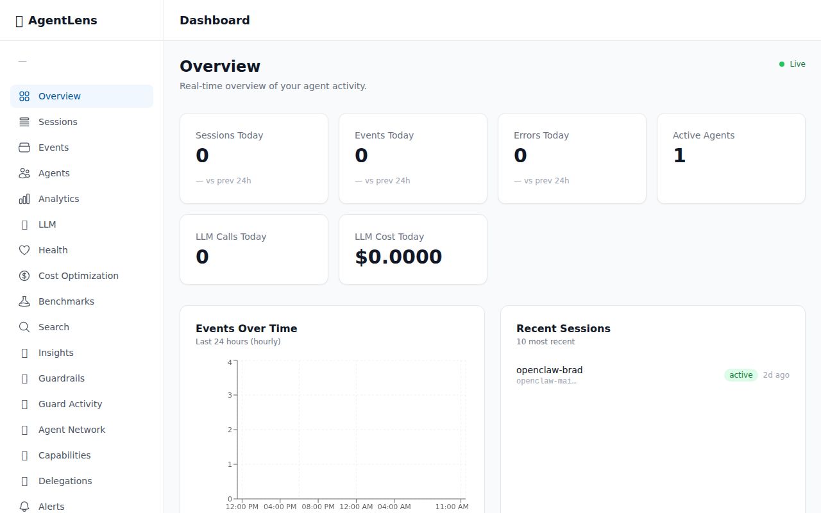
Task: Open Analytics via the bar chart icon
Action: tap(24, 199)
